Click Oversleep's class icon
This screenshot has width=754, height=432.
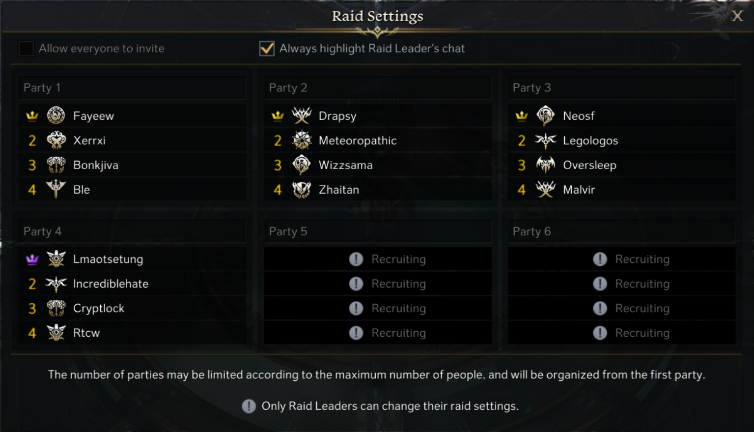545,165
